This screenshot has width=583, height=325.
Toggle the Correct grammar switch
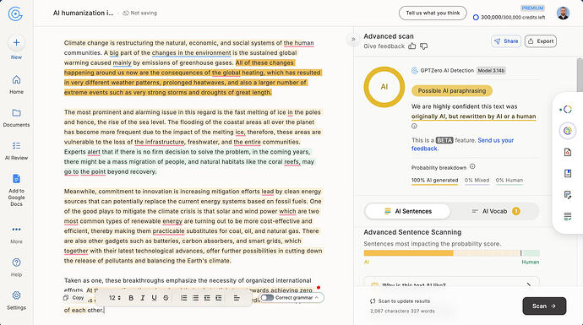tap(267, 297)
